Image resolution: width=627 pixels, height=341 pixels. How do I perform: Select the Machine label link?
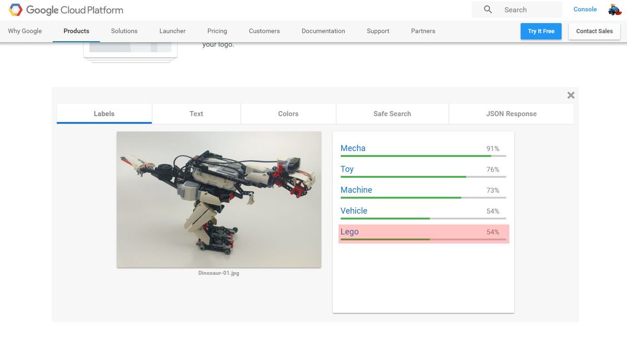[x=356, y=190]
